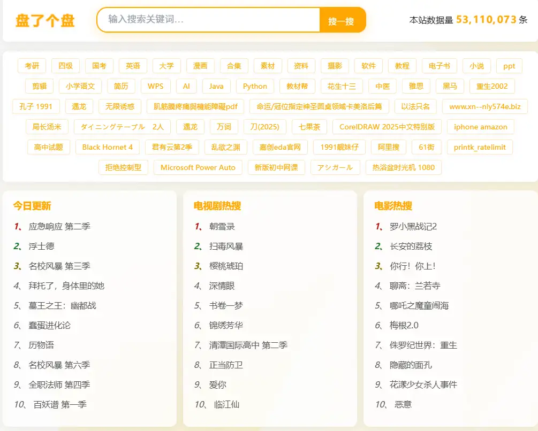Select 浮士德 from 今日更新 list
This screenshot has width=538, height=431.
(41, 246)
